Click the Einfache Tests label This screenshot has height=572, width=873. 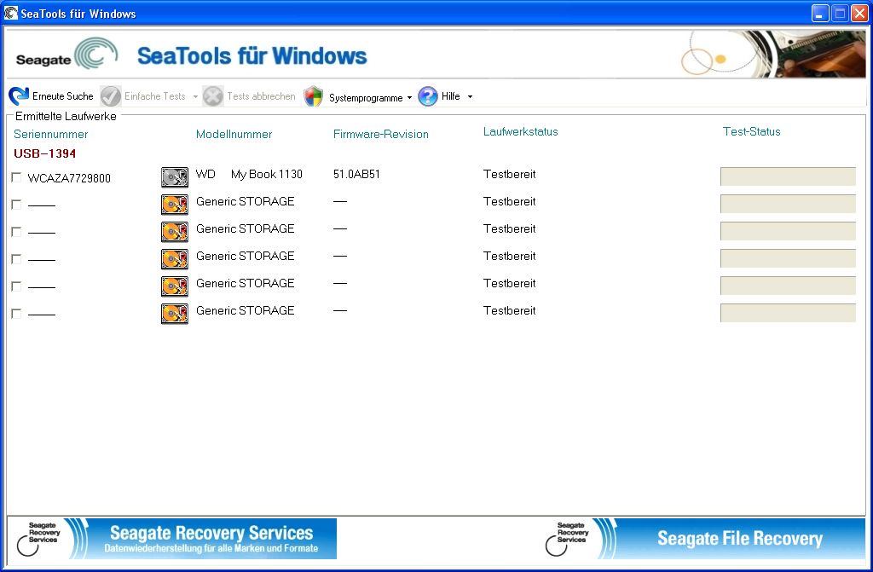click(155, 96)
